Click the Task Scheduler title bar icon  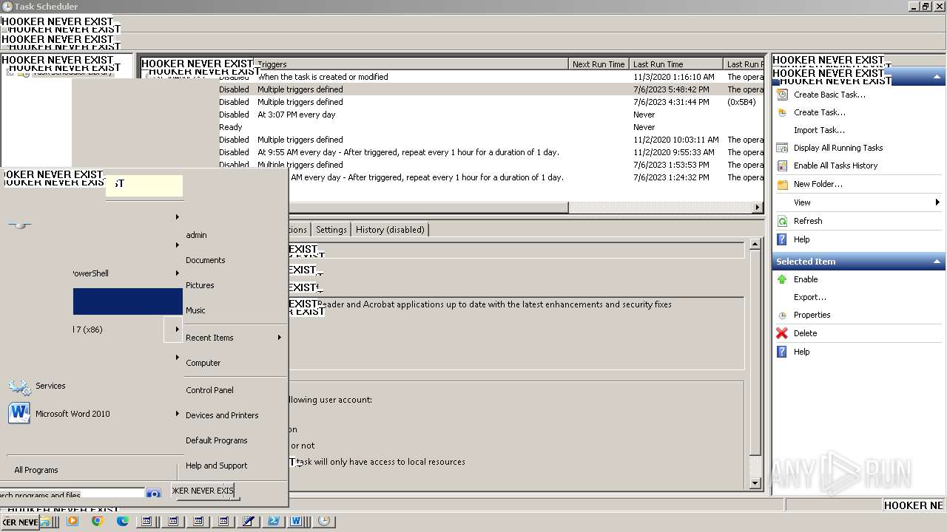[x=7, y=7]
